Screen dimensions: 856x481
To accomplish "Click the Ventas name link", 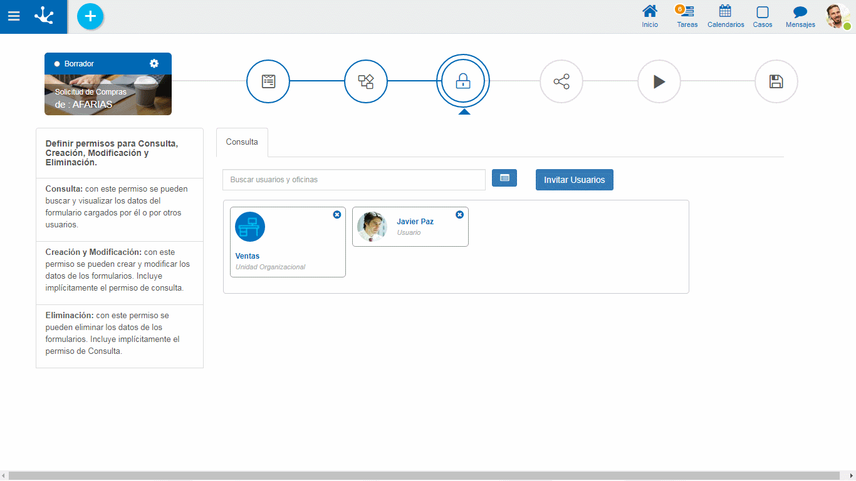I will click(x=248, y=256).
